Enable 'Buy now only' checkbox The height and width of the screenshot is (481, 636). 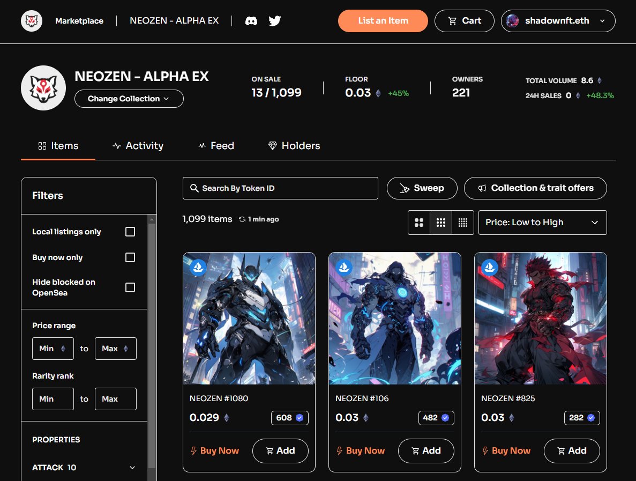click(130, 257)
